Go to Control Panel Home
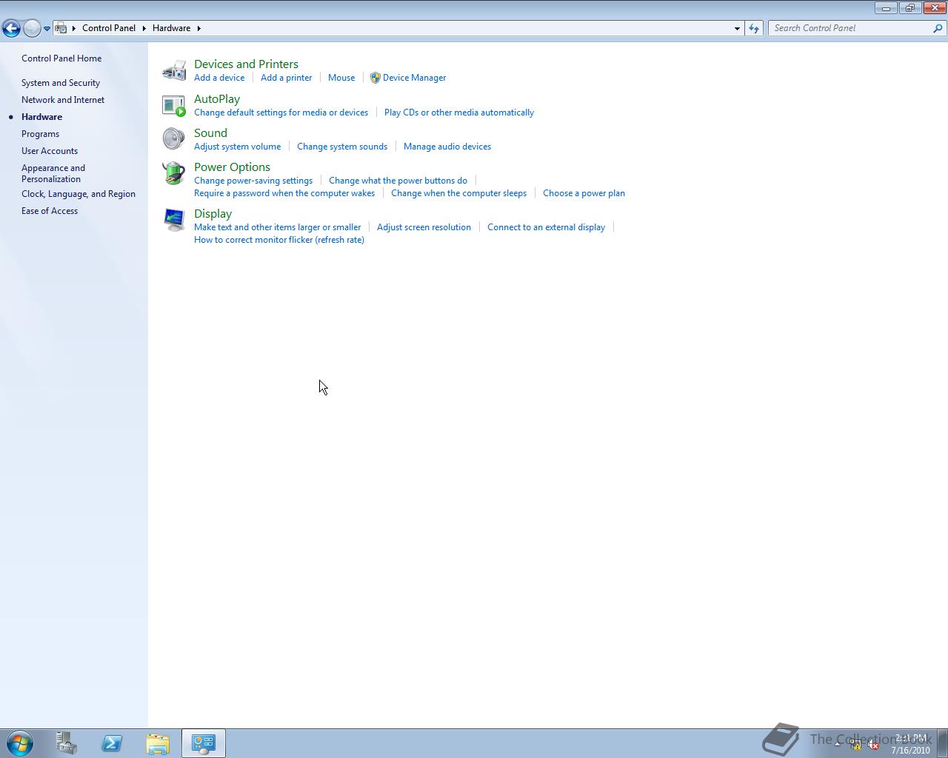This screenshot has width=948, height=758. [x=61, y=58]
